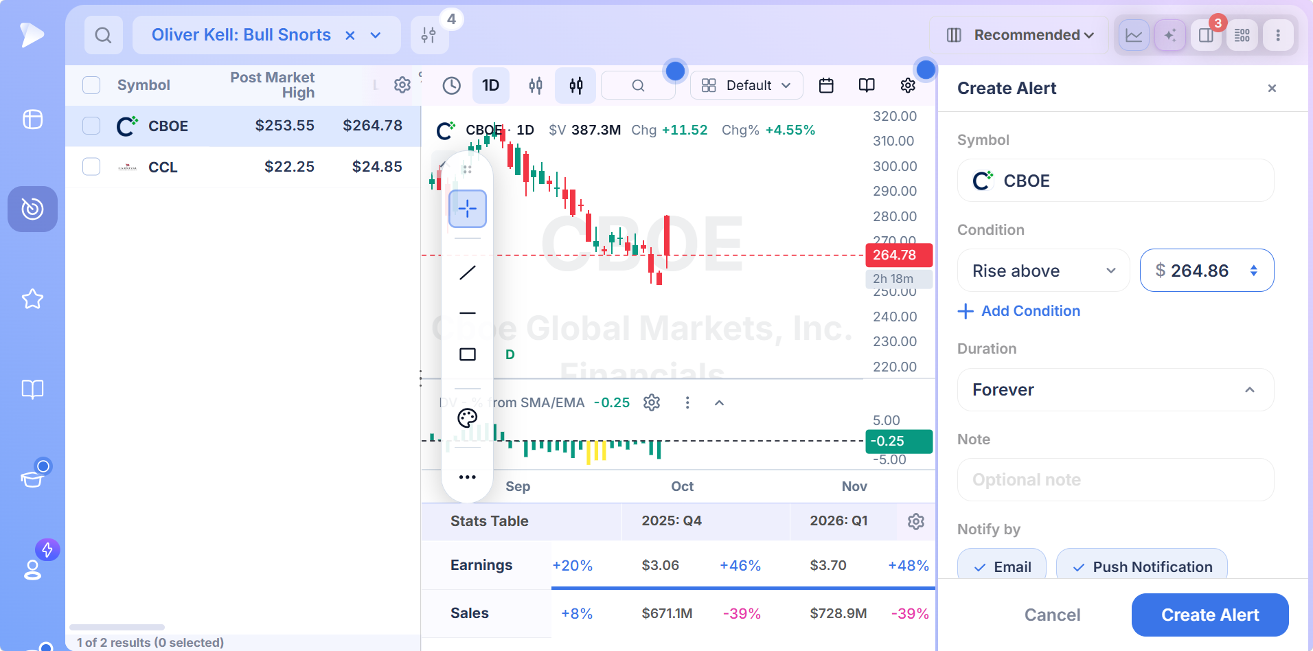Open the indicator settings gear for SMA/EMA
The height and width of the screenshot is (651, 1313).
[652, 402]
